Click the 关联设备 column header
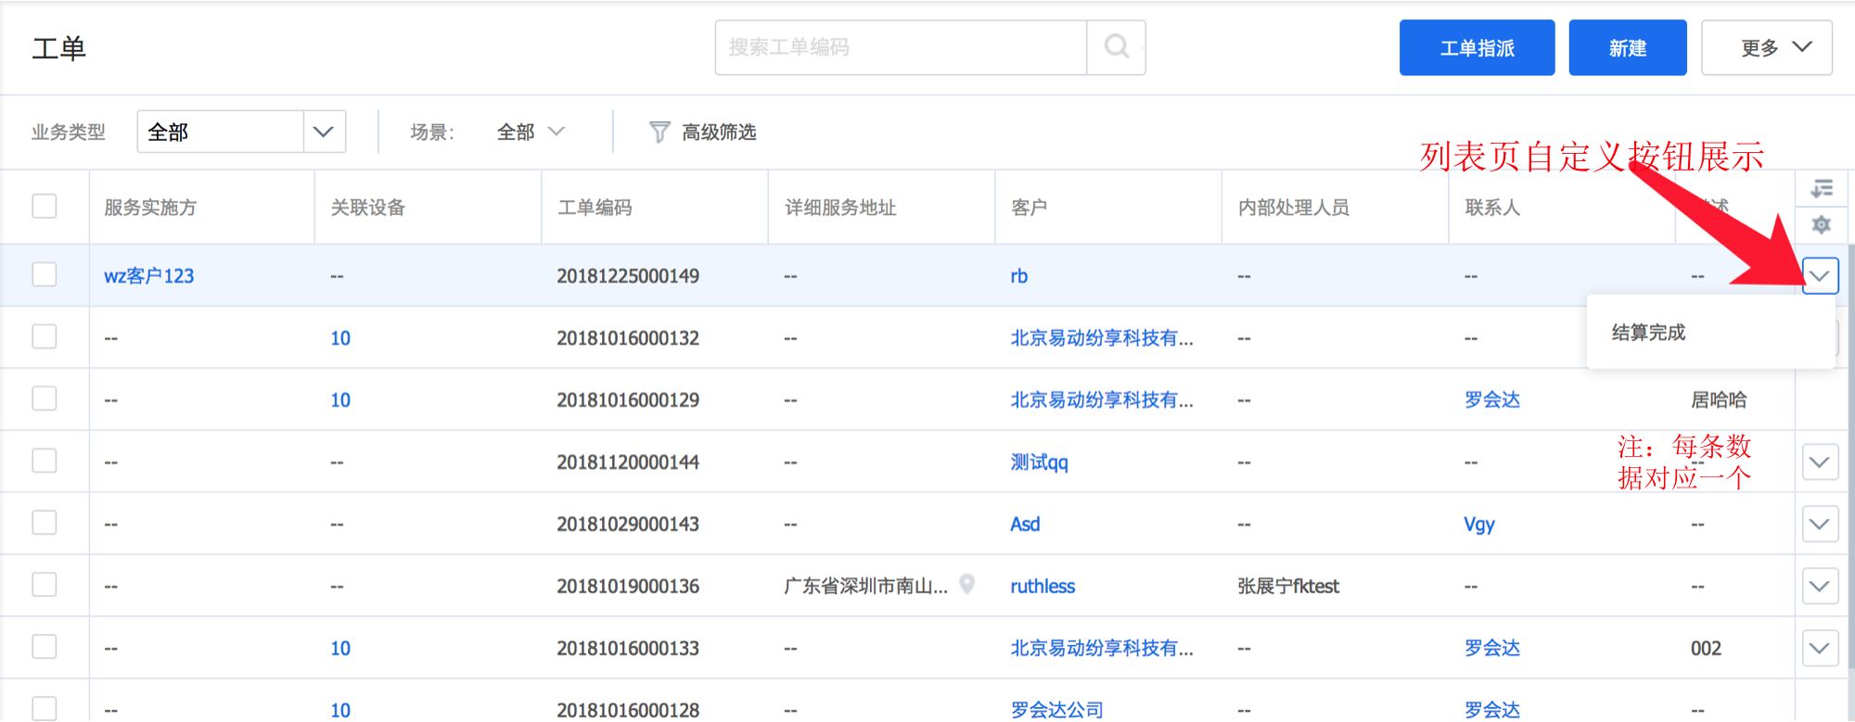 click(368, 208)
